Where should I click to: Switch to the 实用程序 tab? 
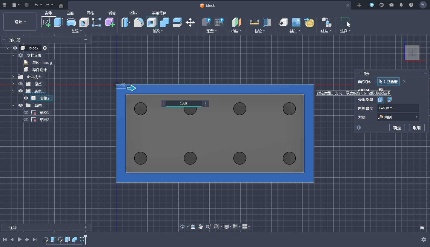pos(159,13)
